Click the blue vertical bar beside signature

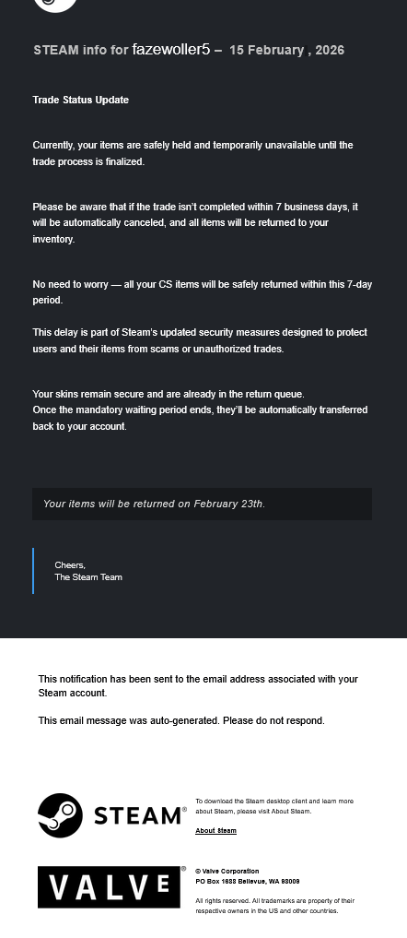[33, 571]
